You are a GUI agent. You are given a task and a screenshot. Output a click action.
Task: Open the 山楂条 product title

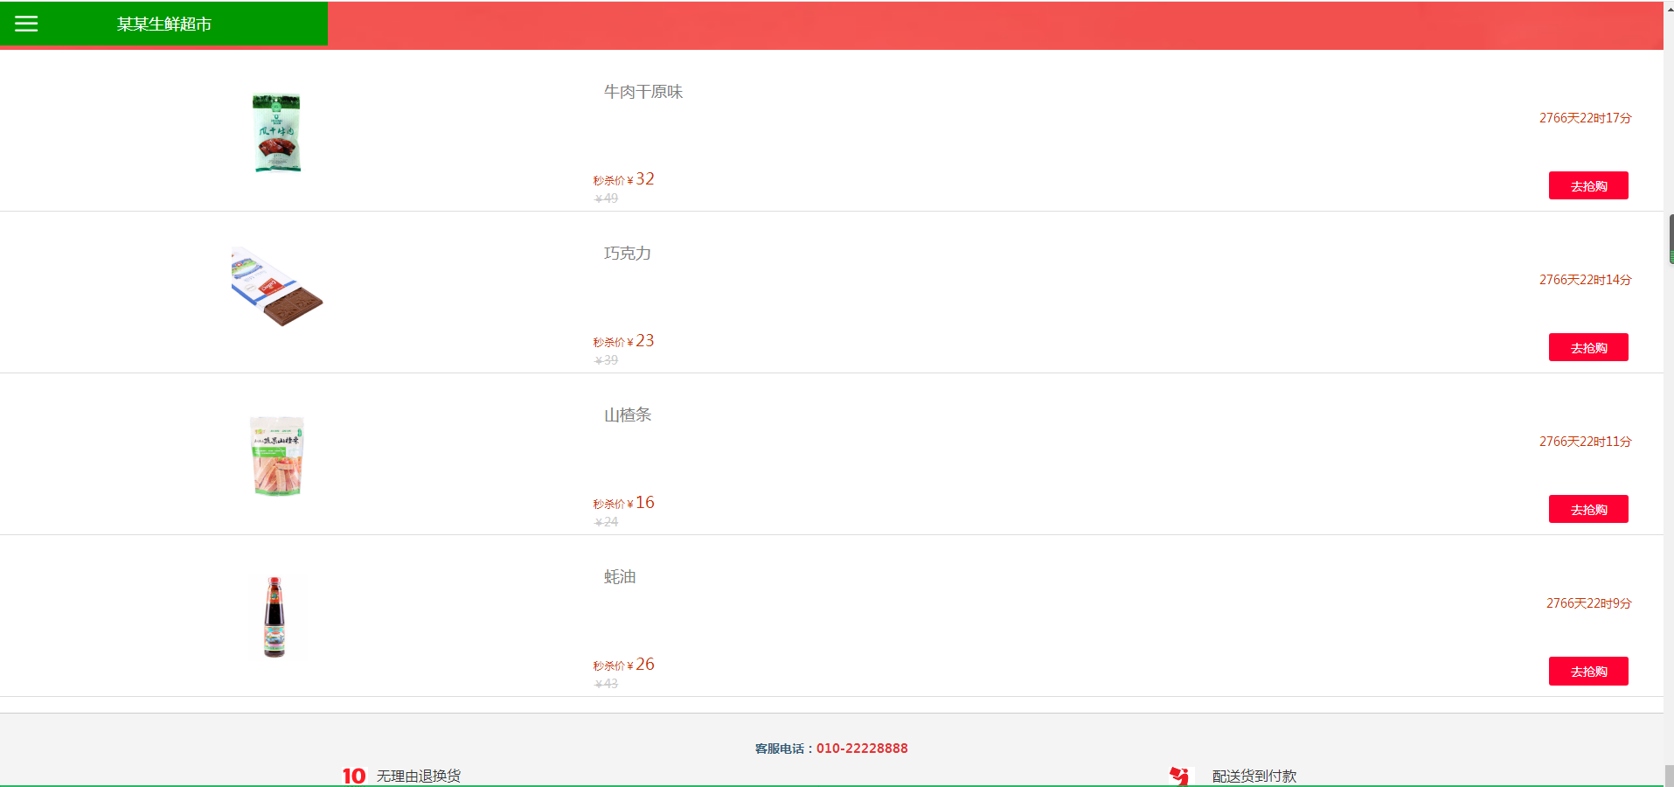click(x=627, y=415)
